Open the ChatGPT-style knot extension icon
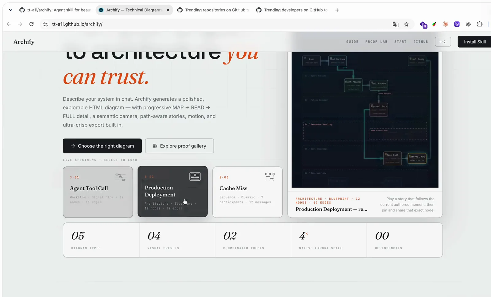Viewport: 491px width, 297px height. pos(468,24)
